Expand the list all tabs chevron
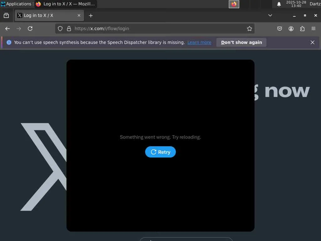321x241 pixels. (270, 15)
